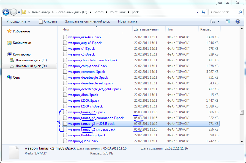Click file icon of weapon_g36c.i3pack

65,141
